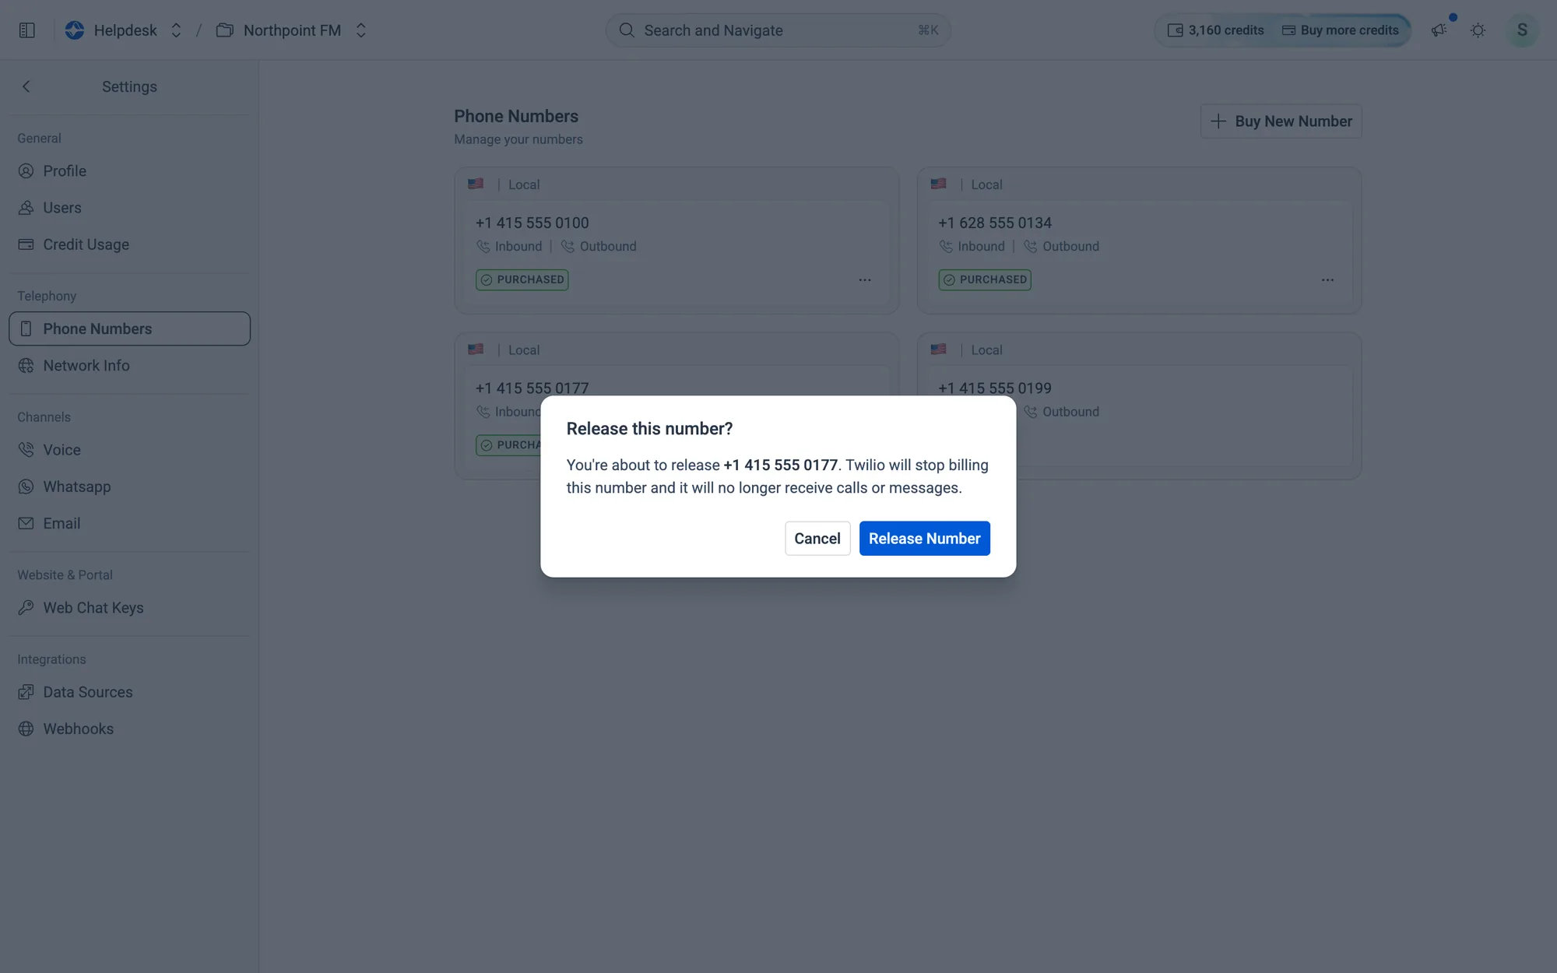Select Phone Numbers in sidebar
Screen dimensions: 1557x973
coord(129,328)
